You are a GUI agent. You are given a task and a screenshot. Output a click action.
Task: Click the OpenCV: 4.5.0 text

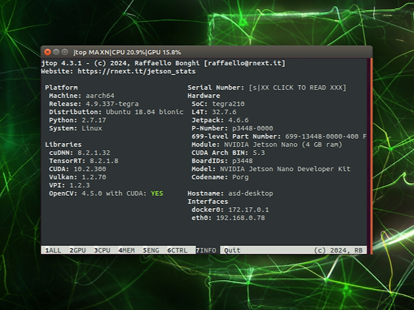(x=75, y=193)
